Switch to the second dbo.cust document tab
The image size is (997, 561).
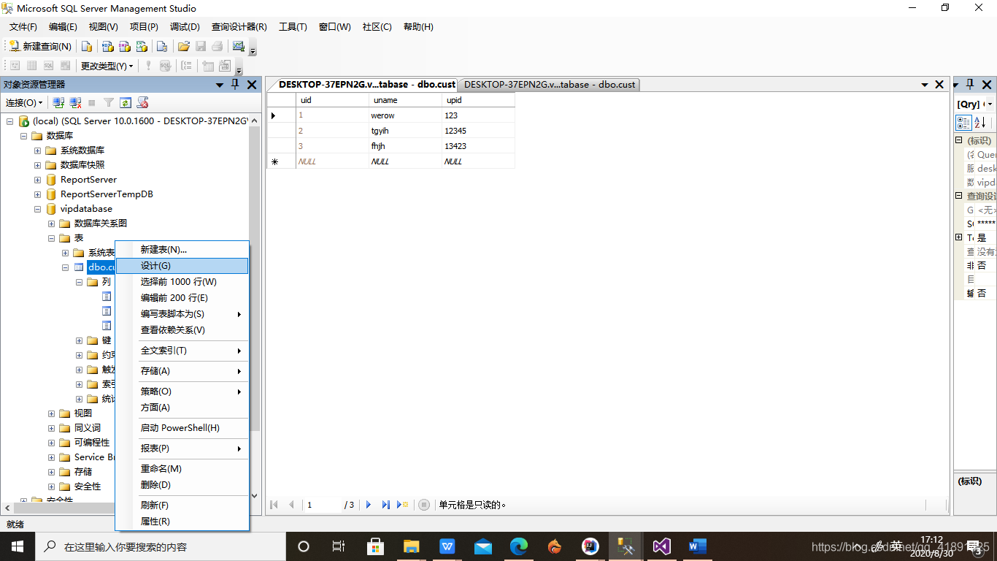tap(549, 85)
